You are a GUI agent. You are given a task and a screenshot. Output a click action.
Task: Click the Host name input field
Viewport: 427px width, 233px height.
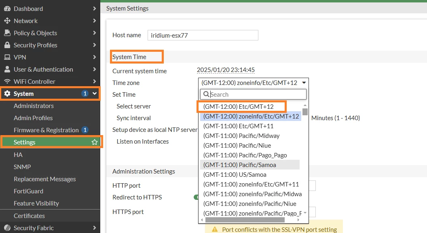tap(203, 35)
